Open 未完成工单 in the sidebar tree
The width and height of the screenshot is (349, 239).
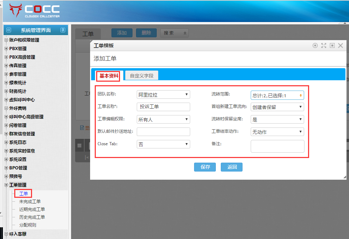pos(30,202)
